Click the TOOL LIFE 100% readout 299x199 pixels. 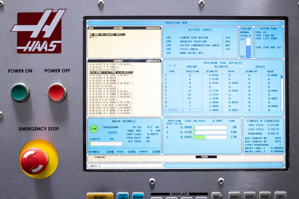point(266,39)
